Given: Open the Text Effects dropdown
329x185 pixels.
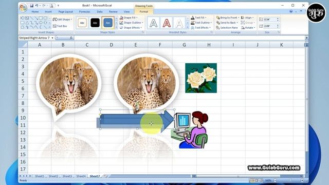Looking at the screenshot, I should coord(200,28).
